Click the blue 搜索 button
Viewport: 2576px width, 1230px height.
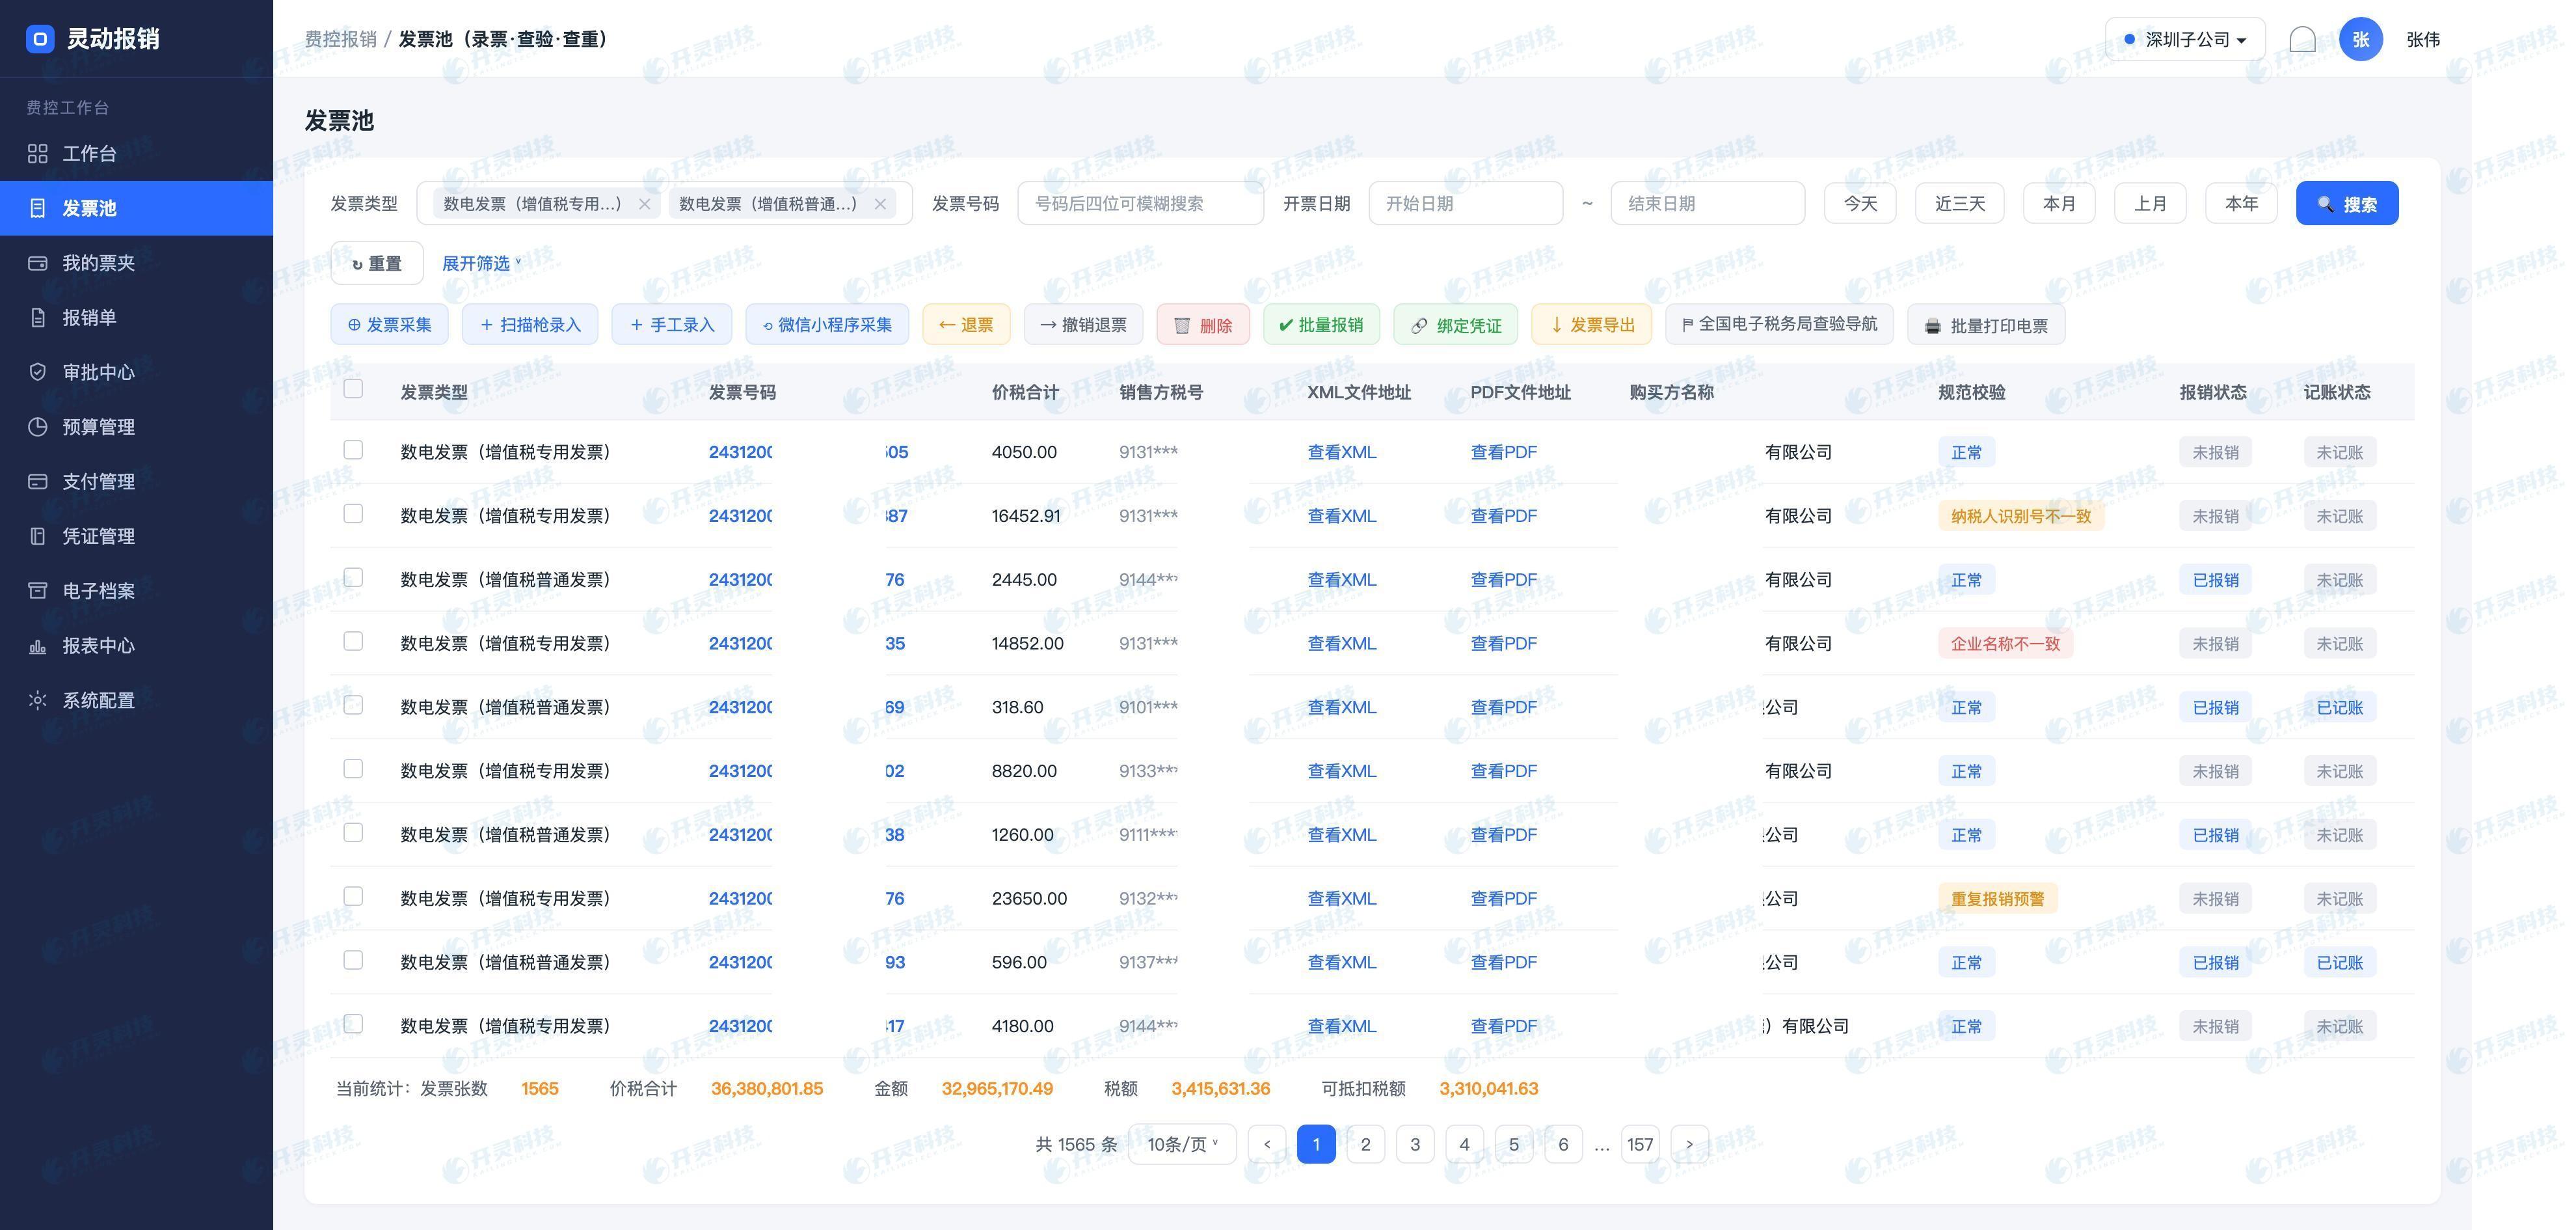[2347, 203]
